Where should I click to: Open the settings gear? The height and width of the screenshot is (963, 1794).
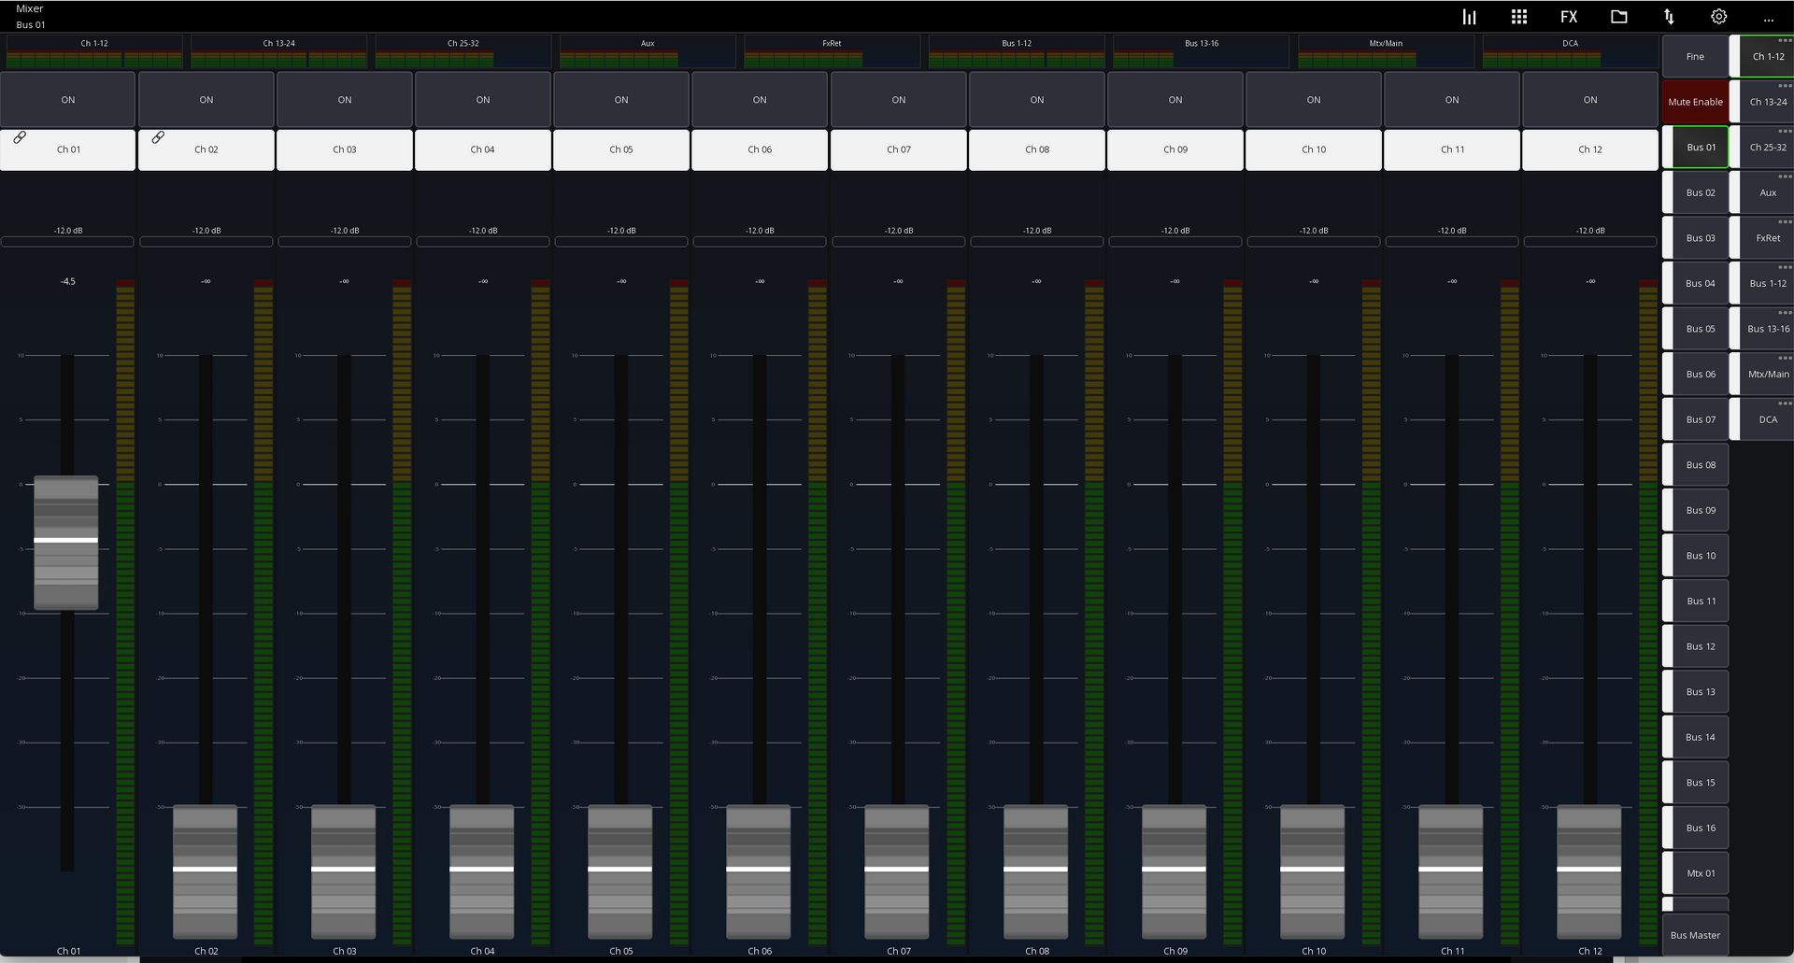click(1719, 17)
